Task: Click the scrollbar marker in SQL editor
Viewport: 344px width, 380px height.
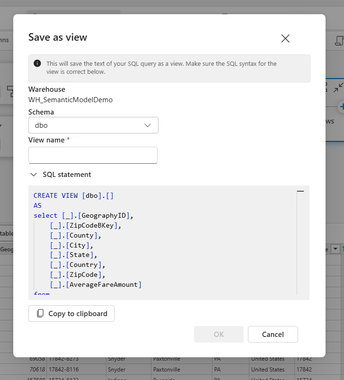Action: coord(300,191)
